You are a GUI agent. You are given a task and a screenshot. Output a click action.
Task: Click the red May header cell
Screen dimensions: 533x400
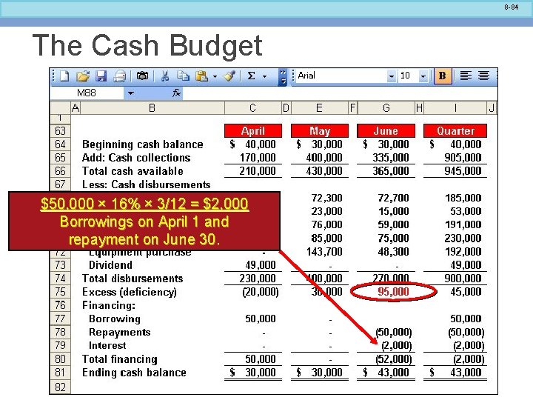click(x=320, y=131)
